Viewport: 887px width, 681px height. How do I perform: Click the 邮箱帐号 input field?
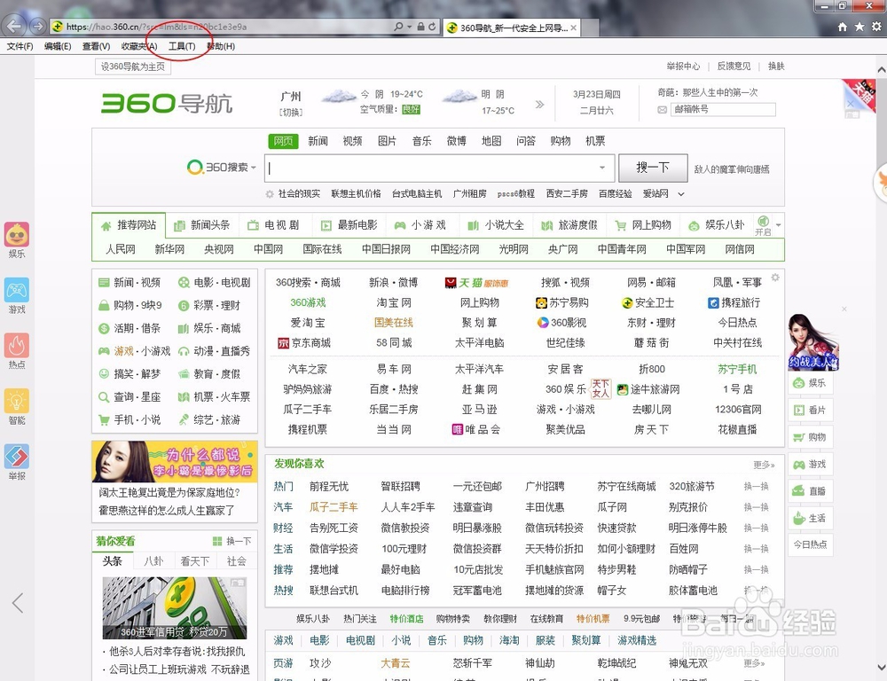coord(722,109)
